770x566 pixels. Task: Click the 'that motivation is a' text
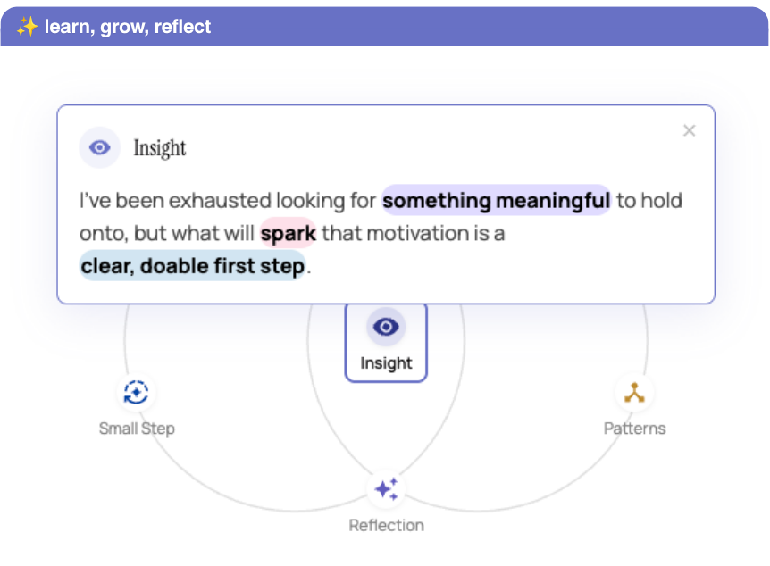pyautogui.click(x=413, y=234)
